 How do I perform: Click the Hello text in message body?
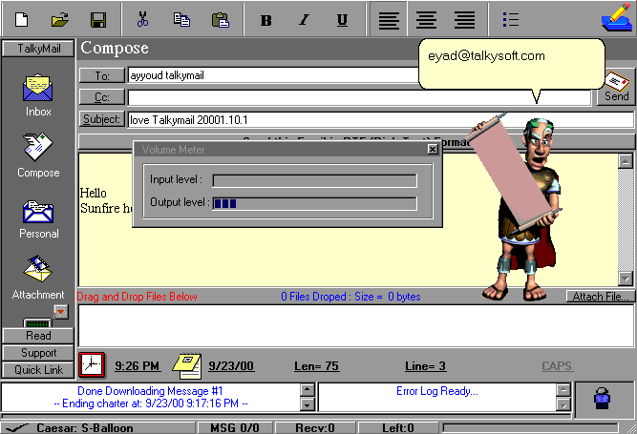pyautogui.click(x=93, y=193)
